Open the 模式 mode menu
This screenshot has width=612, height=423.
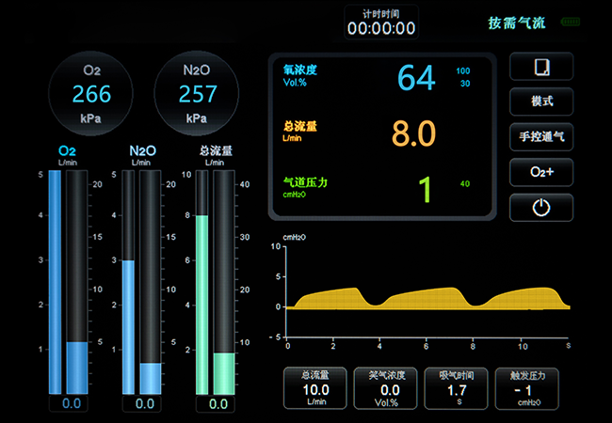click(541, 102)
